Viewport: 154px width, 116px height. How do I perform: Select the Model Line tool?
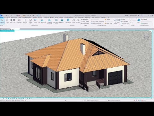85,22
